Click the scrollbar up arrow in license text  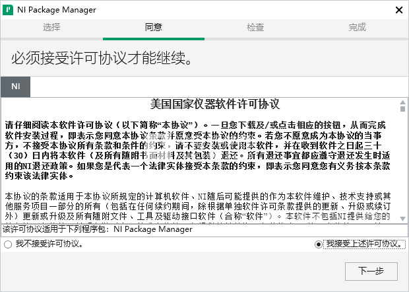point(402,104)
